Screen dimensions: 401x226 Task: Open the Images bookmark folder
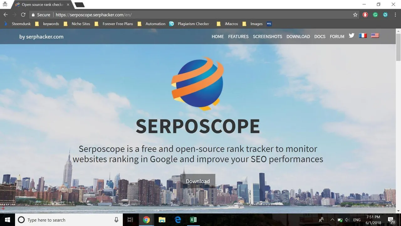tap(253, 24)
